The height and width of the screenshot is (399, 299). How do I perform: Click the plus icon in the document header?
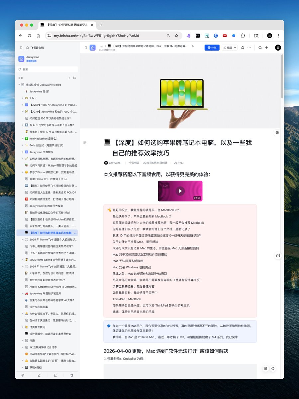coord(266,48)
